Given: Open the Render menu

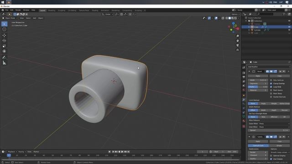Looking at the screenshot, I should tap(18, 10).
